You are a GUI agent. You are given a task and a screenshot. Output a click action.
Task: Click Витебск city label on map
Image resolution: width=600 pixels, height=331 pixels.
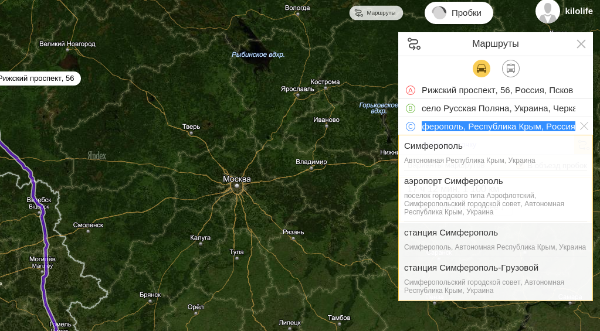tap(39, 200)
